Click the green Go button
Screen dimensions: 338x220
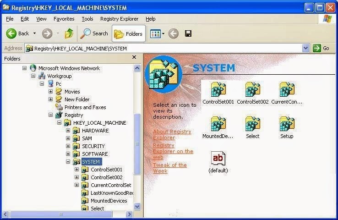point(321,48)
